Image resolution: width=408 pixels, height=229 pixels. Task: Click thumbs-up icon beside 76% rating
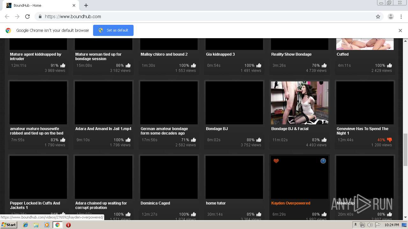[x=324, y=66]
